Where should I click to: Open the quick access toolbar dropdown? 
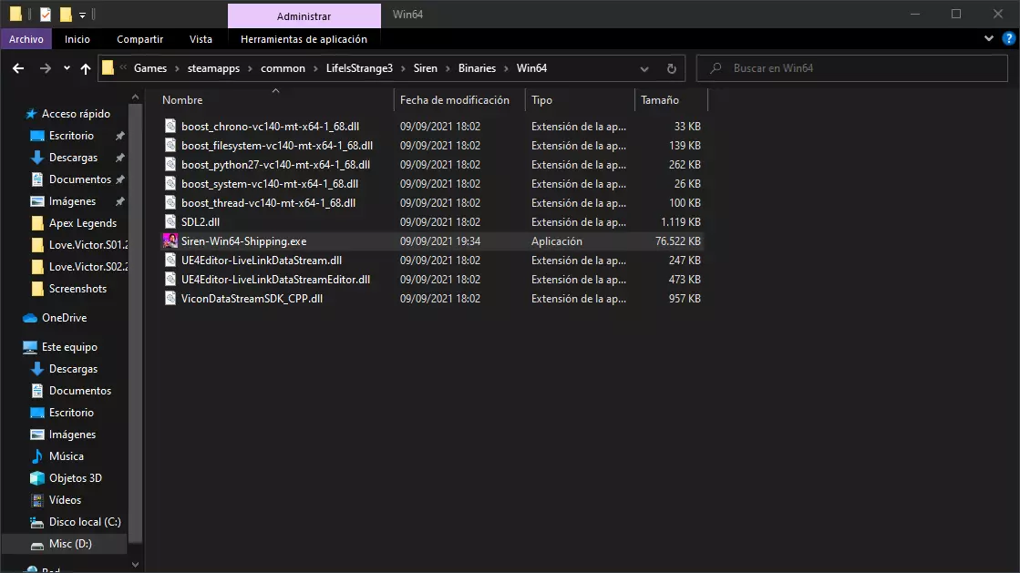click(x=82, y=15)
